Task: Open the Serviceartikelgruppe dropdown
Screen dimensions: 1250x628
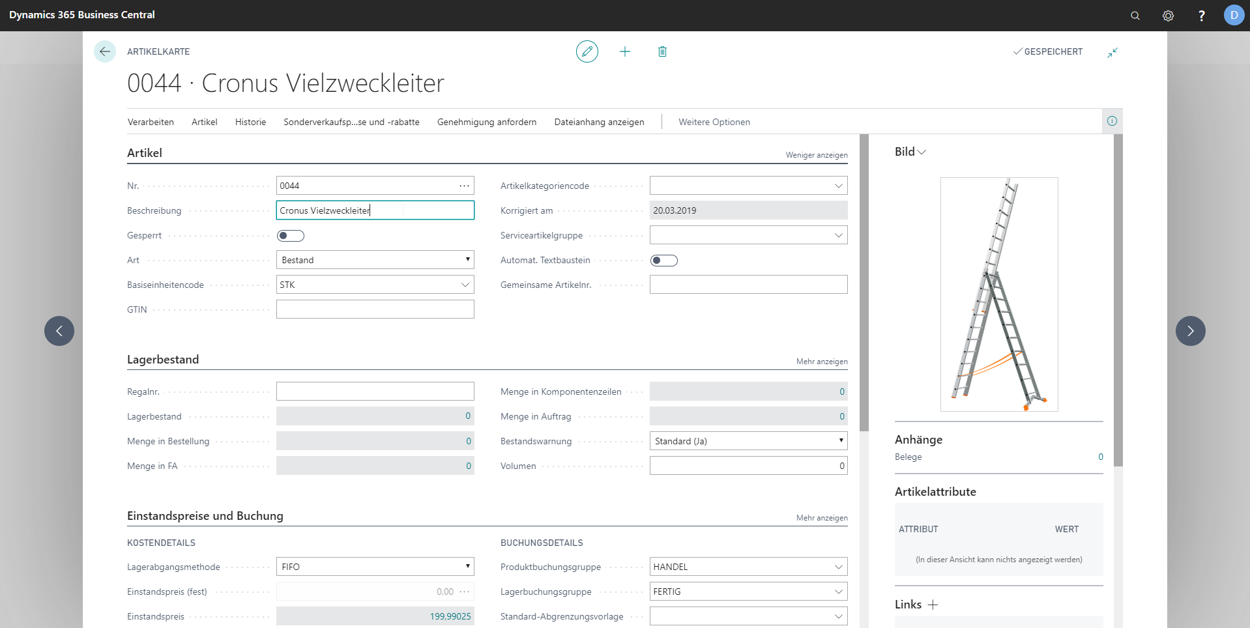Action: point(839,235)
